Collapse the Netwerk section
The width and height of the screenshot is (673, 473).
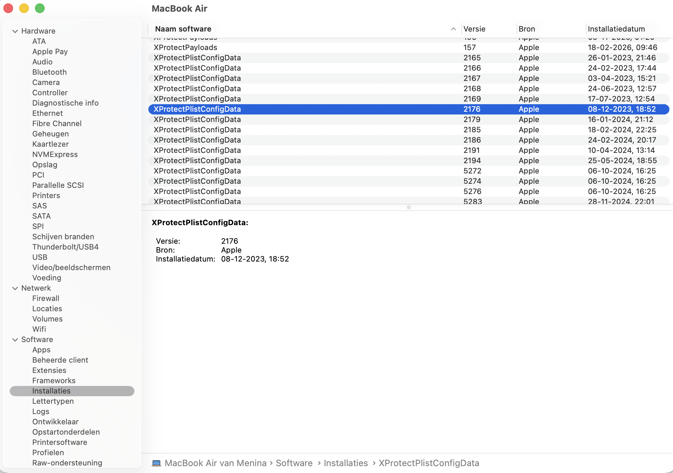click(x=15, y=288)
